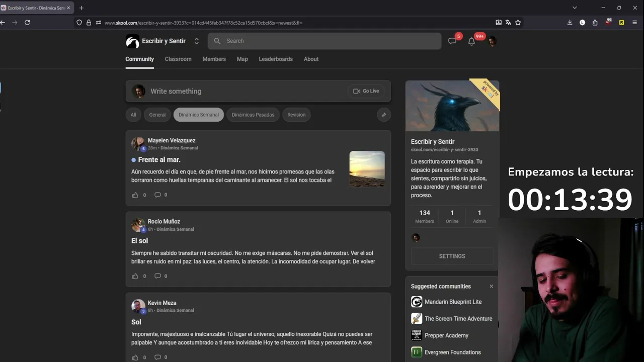This screenshot has height=362, width=644.
Task: Open the Rocío Muñoz author name
Action: [x=164, y=221]
